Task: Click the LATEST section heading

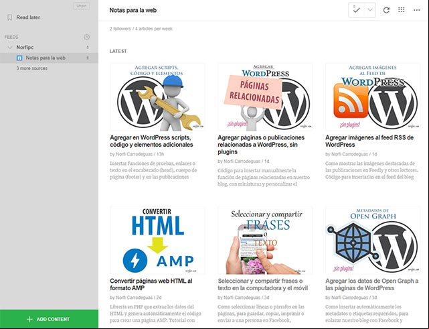Action: tap(118, 51)
